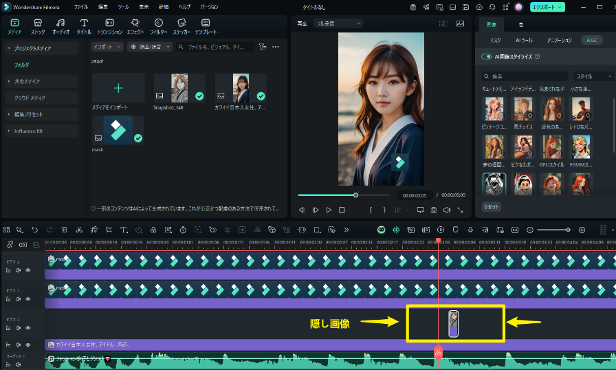Open the more options three-dot menu

[276, 47]
